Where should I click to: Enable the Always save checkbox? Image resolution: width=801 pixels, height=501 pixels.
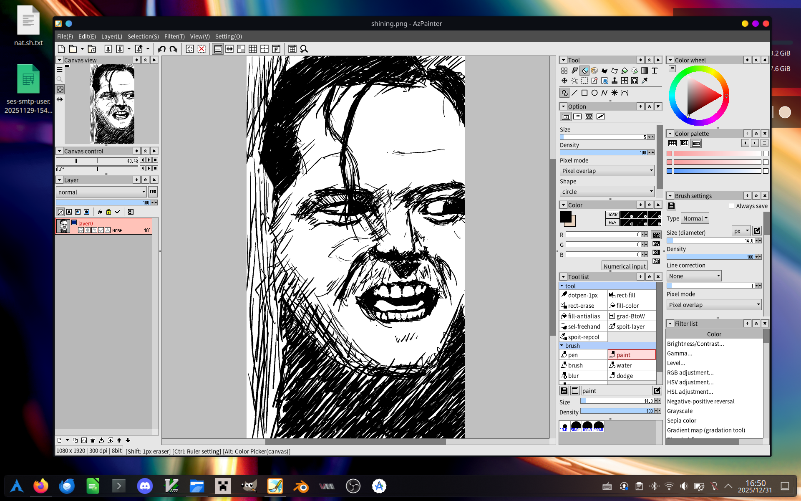pos(731,206)
